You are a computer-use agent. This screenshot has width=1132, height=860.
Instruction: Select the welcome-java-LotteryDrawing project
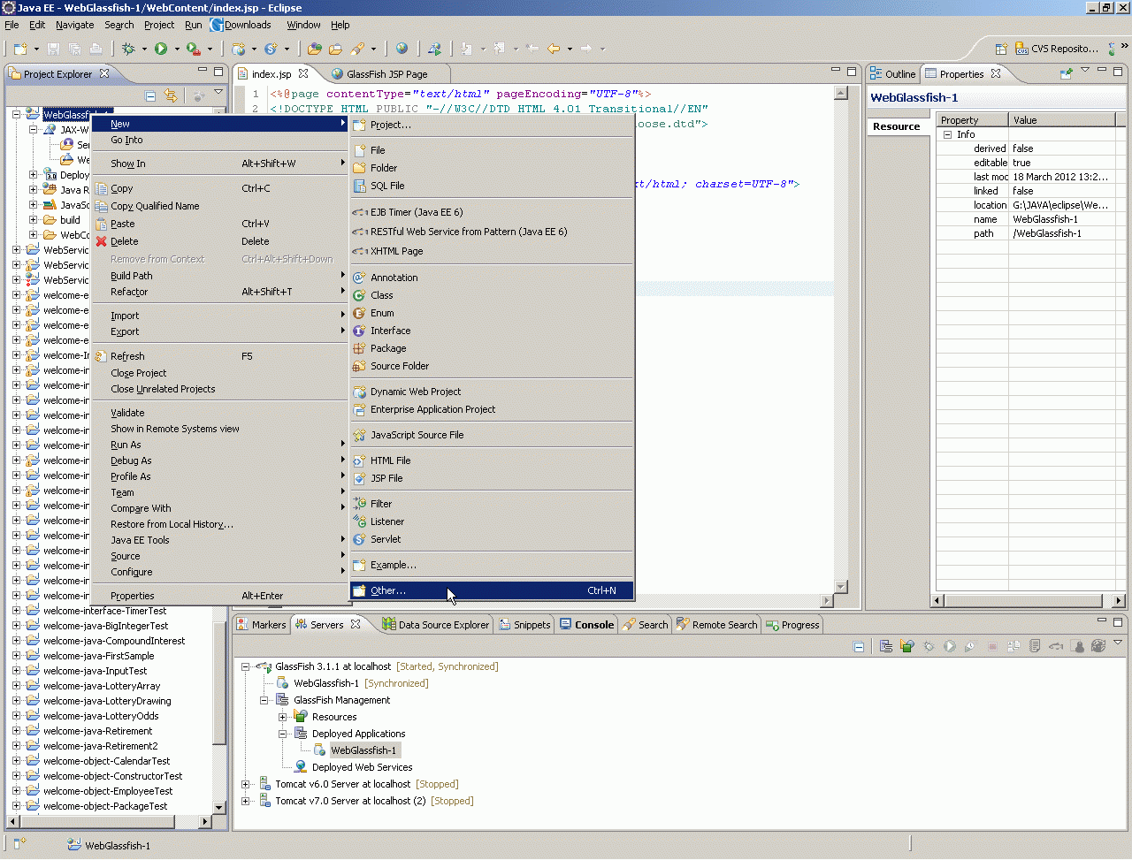point(107,701)
